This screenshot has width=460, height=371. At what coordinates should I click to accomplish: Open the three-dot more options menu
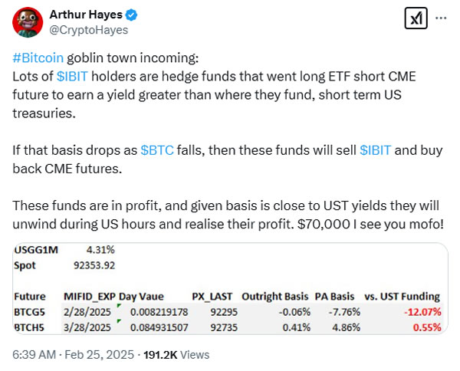coord(441,18)
